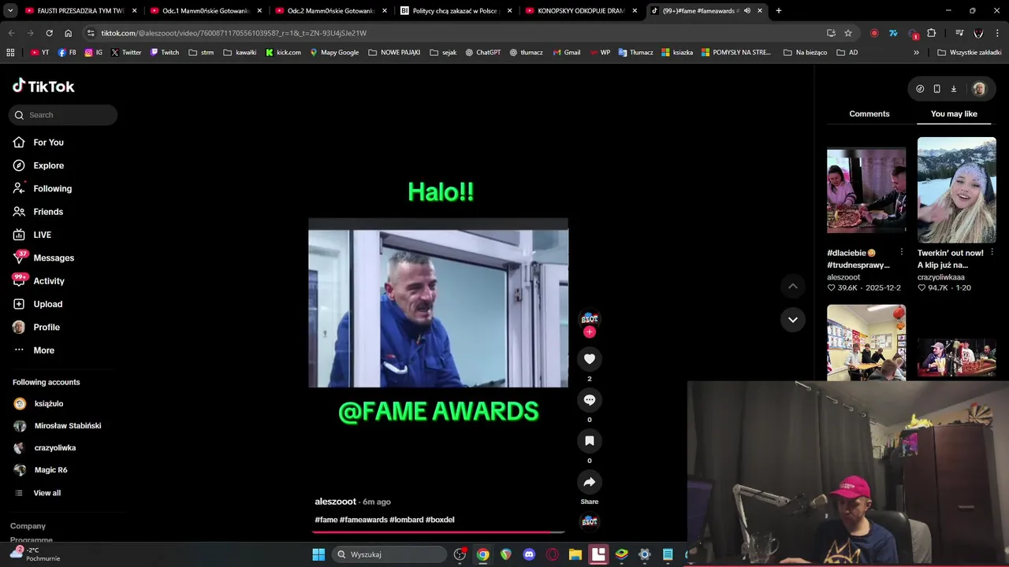Go to the next video down arrow
The width and height of the screenshot is (1009, 567).
point(792,320)
